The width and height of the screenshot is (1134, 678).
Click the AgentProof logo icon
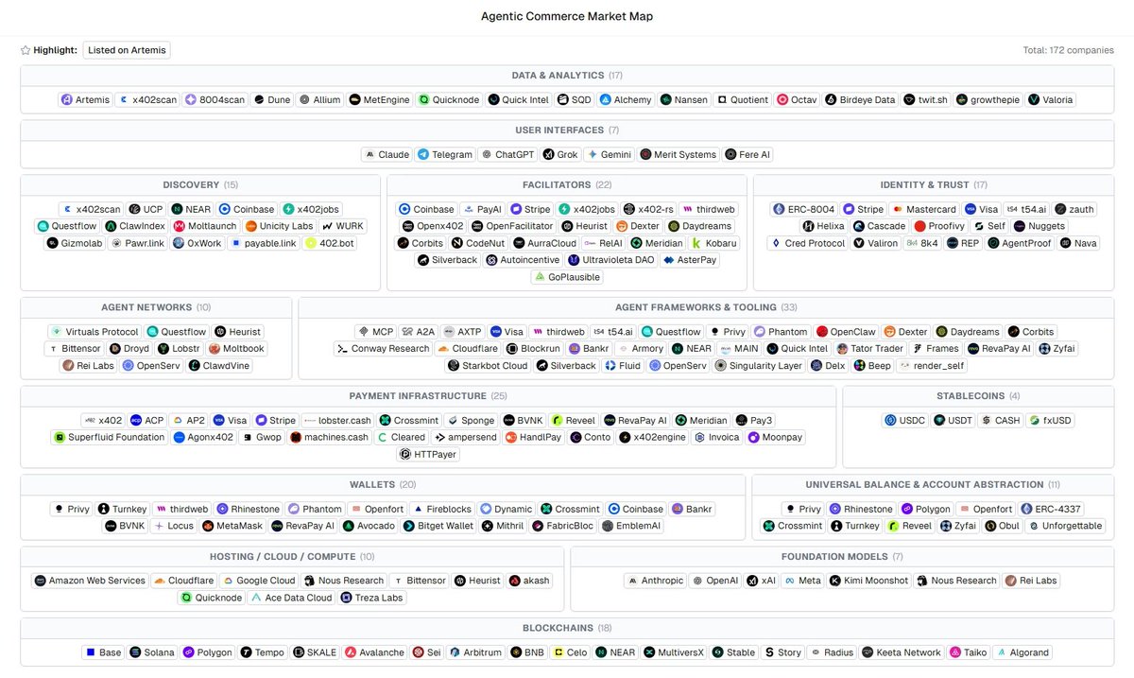click(x=993, y=243)
